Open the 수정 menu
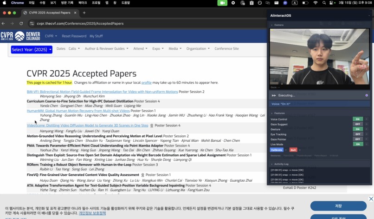This screenshot has width=374, height=219. pyautogui.click(x=42, y=3)
